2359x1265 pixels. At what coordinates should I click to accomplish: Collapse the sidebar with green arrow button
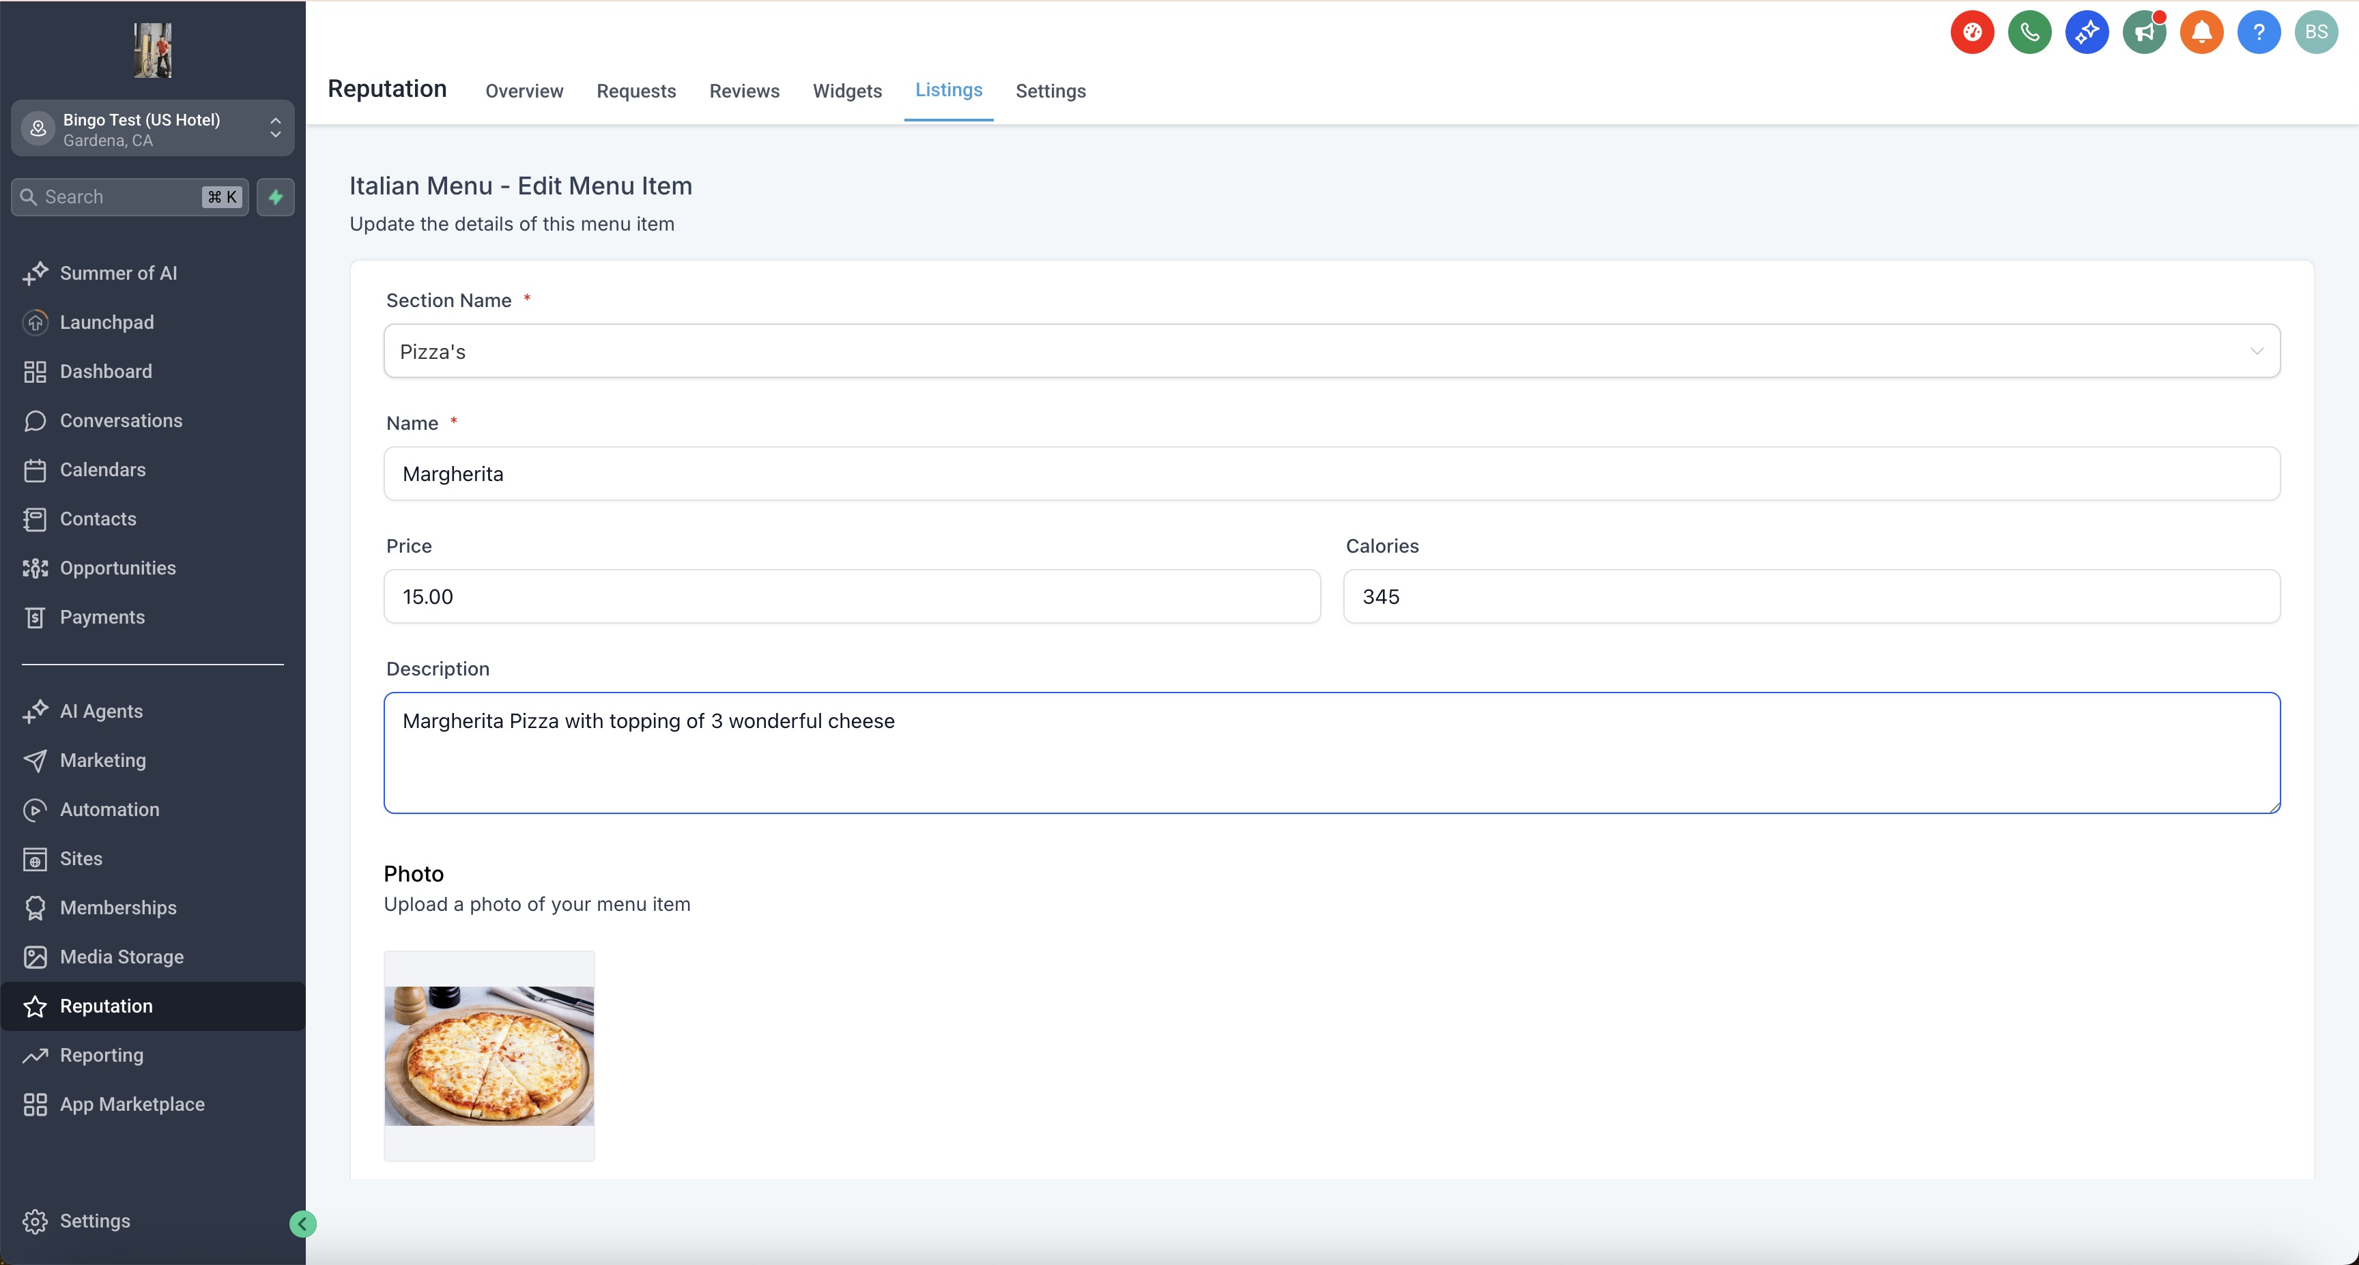click(303, 1224)
